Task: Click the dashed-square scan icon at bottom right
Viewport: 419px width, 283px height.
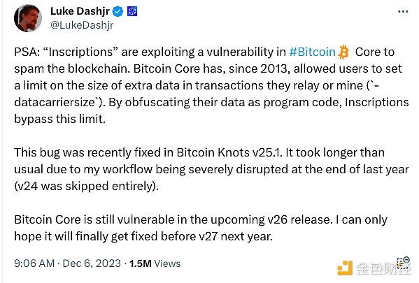Action: [x=404, y=261]
